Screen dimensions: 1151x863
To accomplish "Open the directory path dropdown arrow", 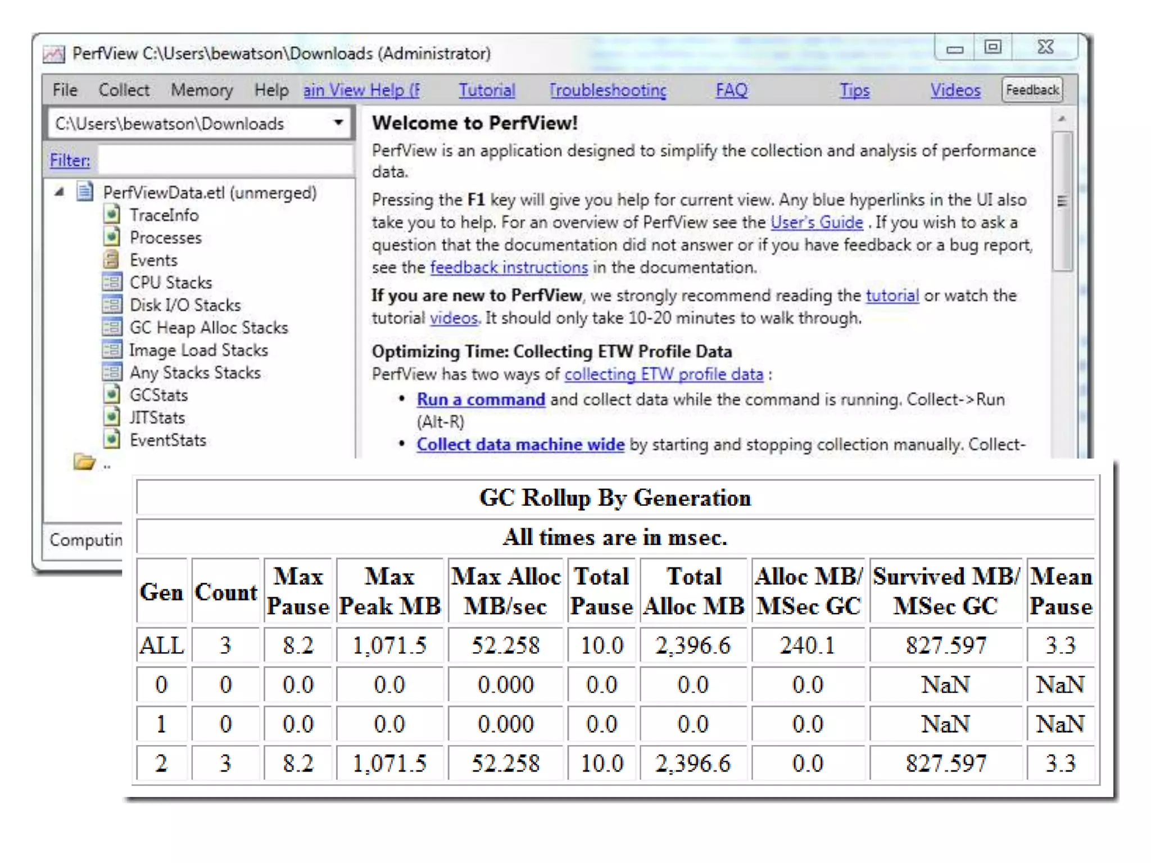I will click(338, 122).
